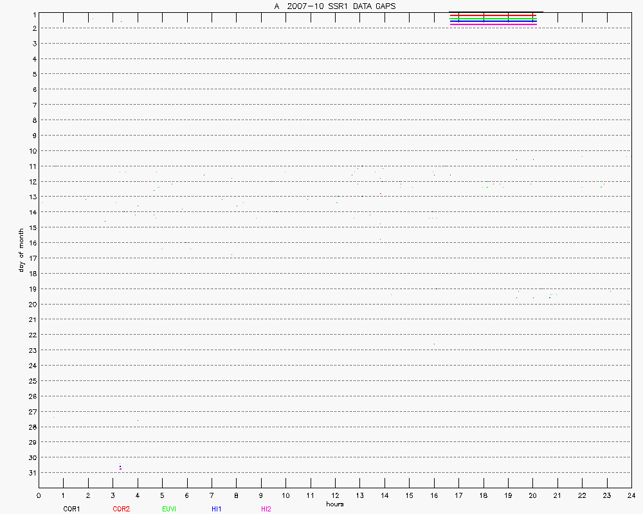Click the gap marker on day 30 near hour 3
This screenshot has height=514, width=643.
[x=120, y=467]
